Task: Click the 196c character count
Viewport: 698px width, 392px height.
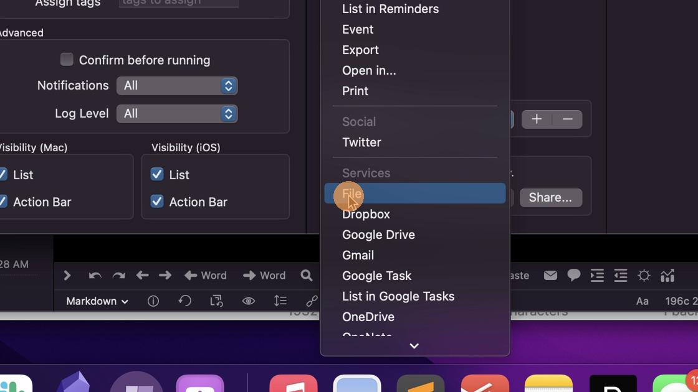Action: click(677, 301)
